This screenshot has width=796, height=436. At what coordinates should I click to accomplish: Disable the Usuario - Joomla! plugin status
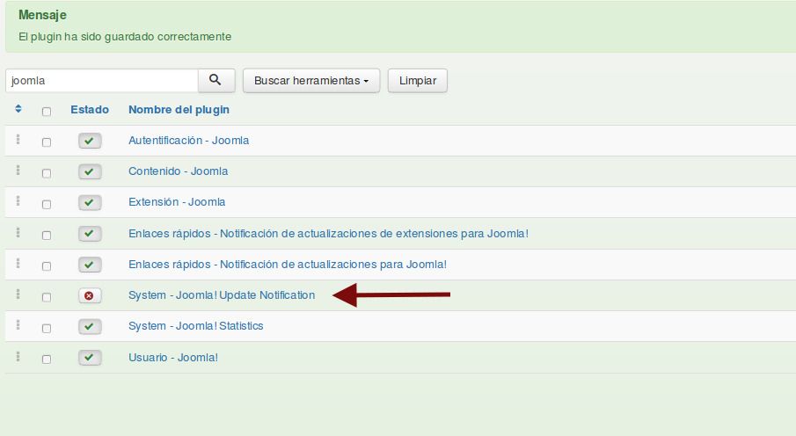coord(90,358)
